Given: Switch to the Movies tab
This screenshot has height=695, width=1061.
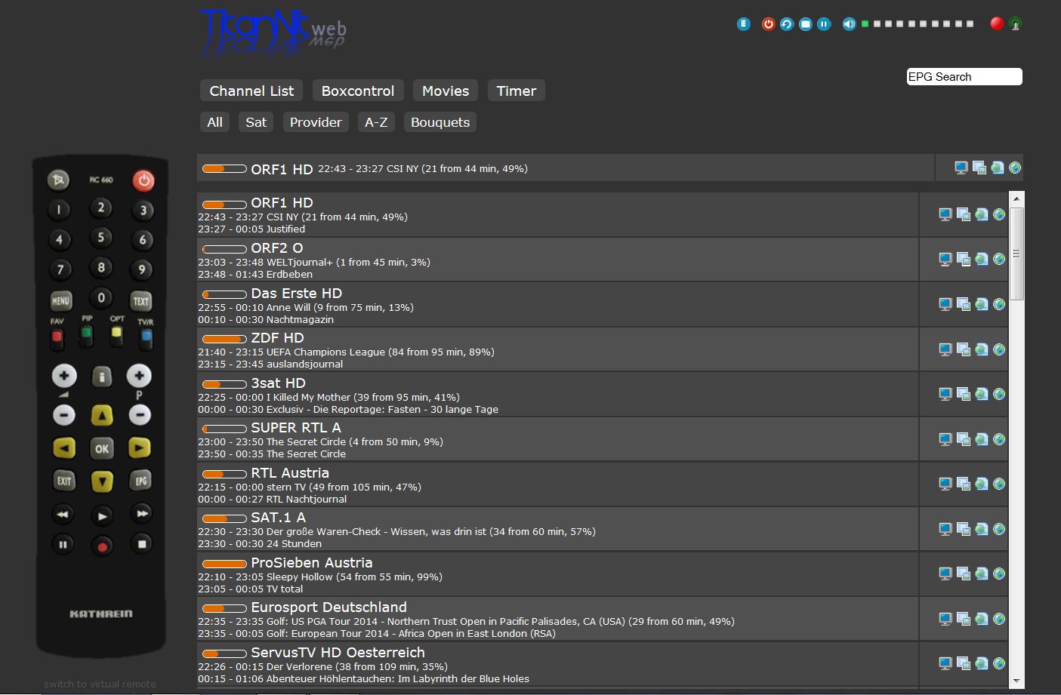Looking at the screenshot, I should [x=446, y=91].
